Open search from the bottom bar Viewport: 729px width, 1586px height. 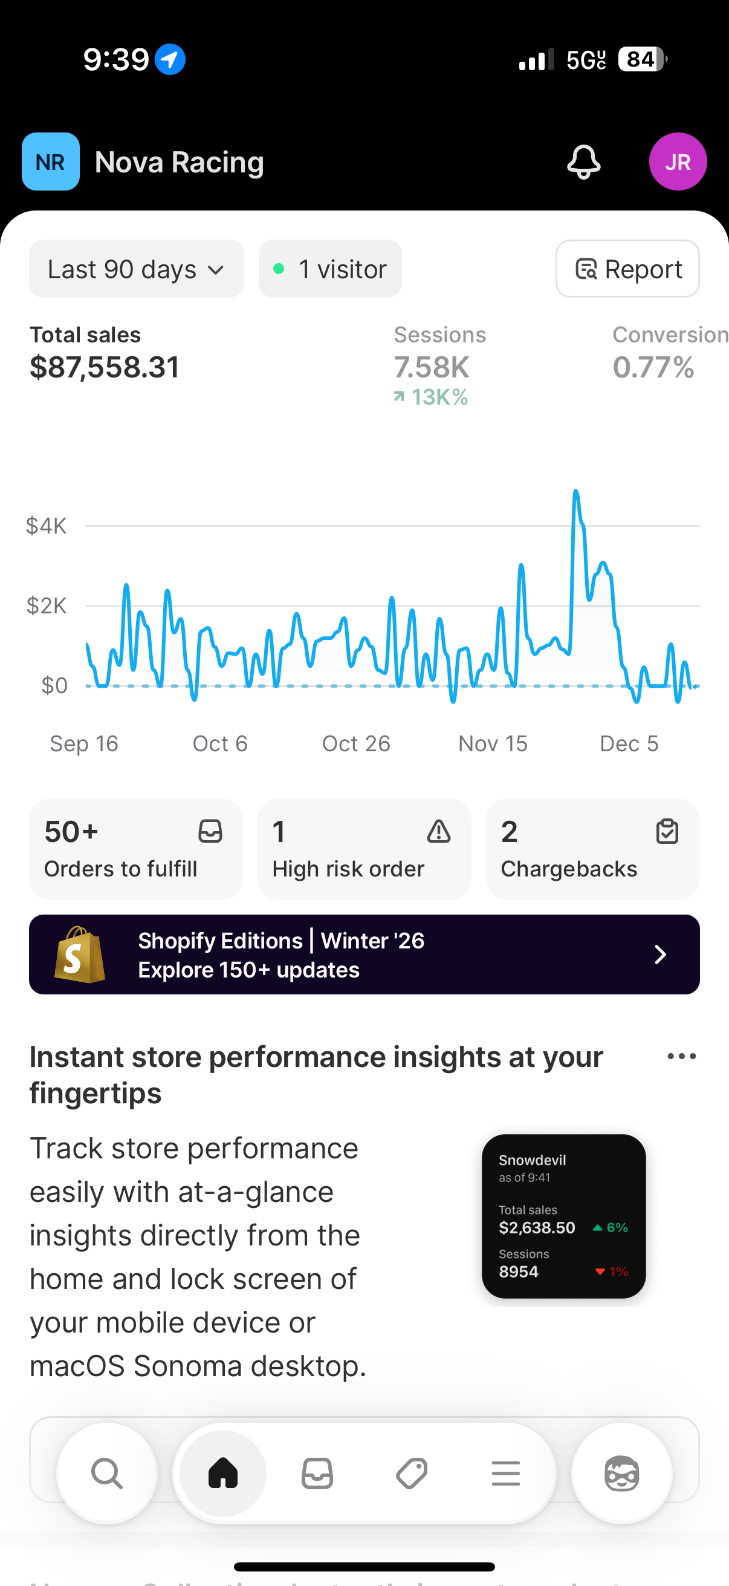pyautogui.click(x=107, y=1473)
